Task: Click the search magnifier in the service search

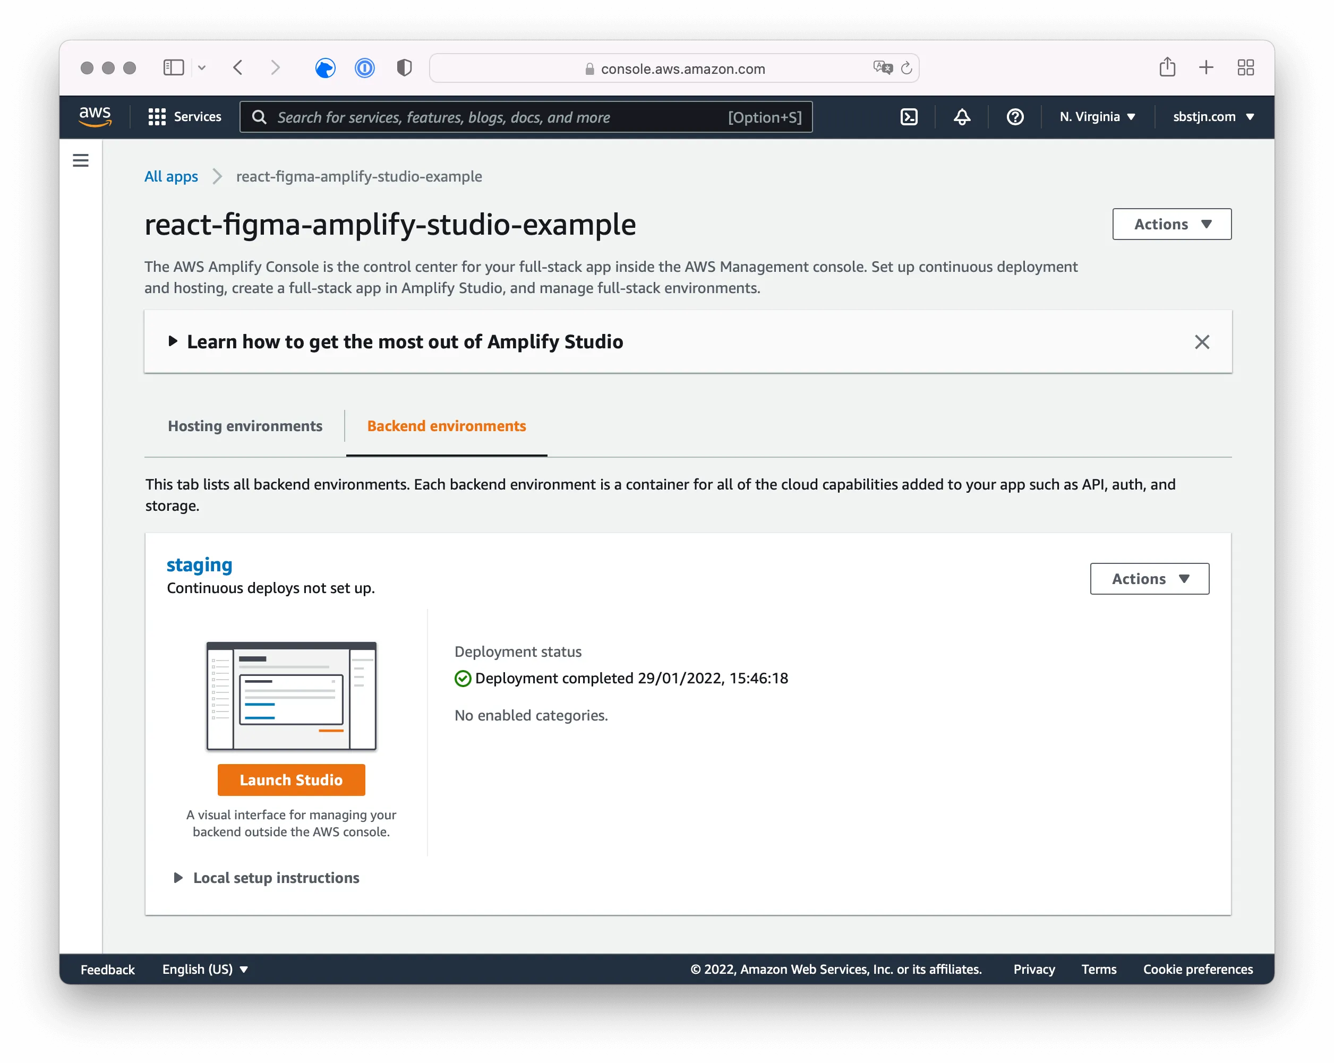Action: [259, 117]
